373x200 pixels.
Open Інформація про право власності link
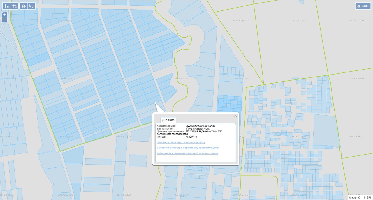tap(187, 153)
